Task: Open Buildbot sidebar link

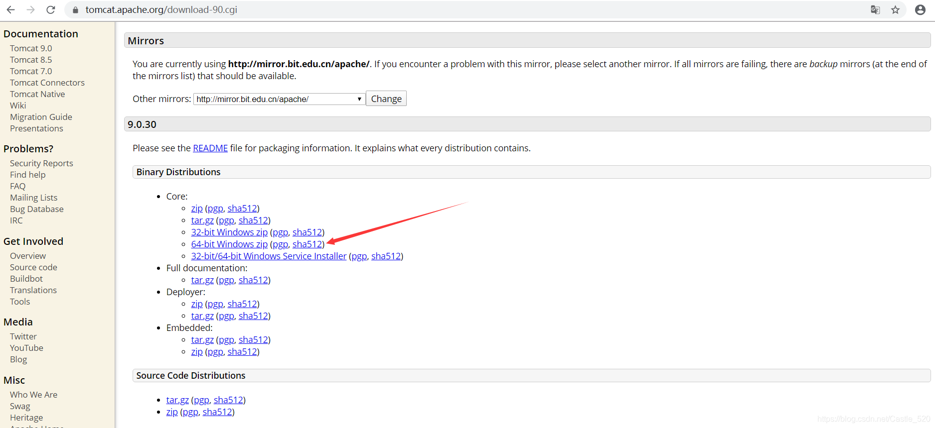Action: click(x=26, y=279)
